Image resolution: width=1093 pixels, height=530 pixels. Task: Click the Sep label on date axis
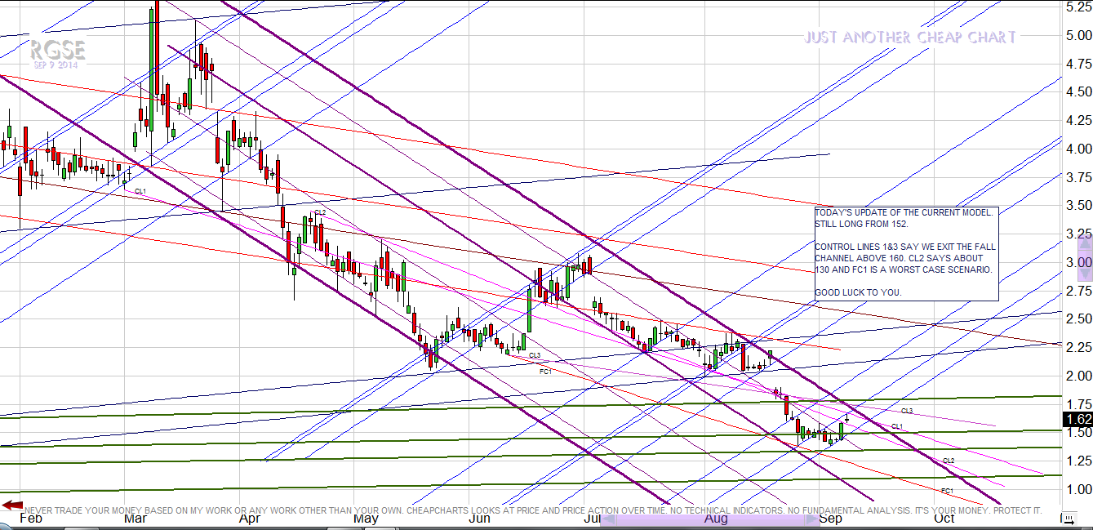click(x=830, y=518)
